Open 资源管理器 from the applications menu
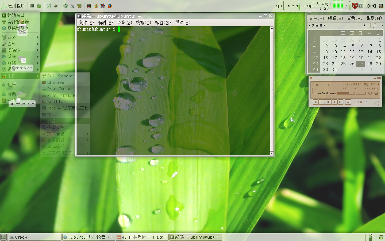 click(x=20, y=22)
